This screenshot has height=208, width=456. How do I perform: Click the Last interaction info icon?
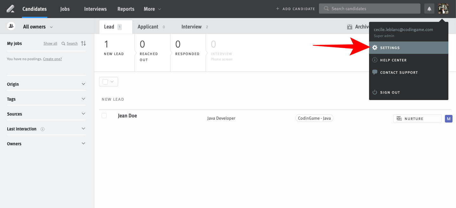click(x=43, y=129)
